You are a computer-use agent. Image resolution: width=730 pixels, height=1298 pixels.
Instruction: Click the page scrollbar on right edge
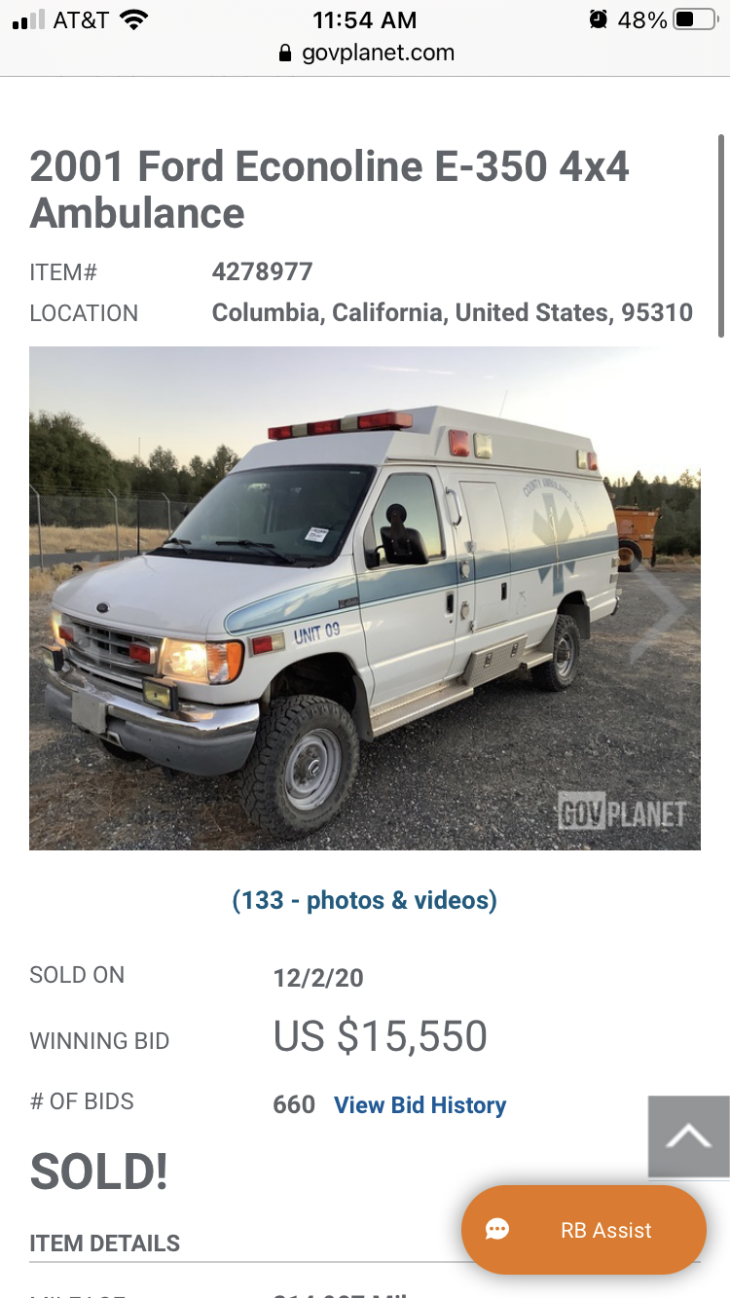point(721,235)
